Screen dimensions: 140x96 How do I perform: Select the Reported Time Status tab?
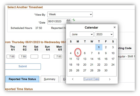(22, 79)
